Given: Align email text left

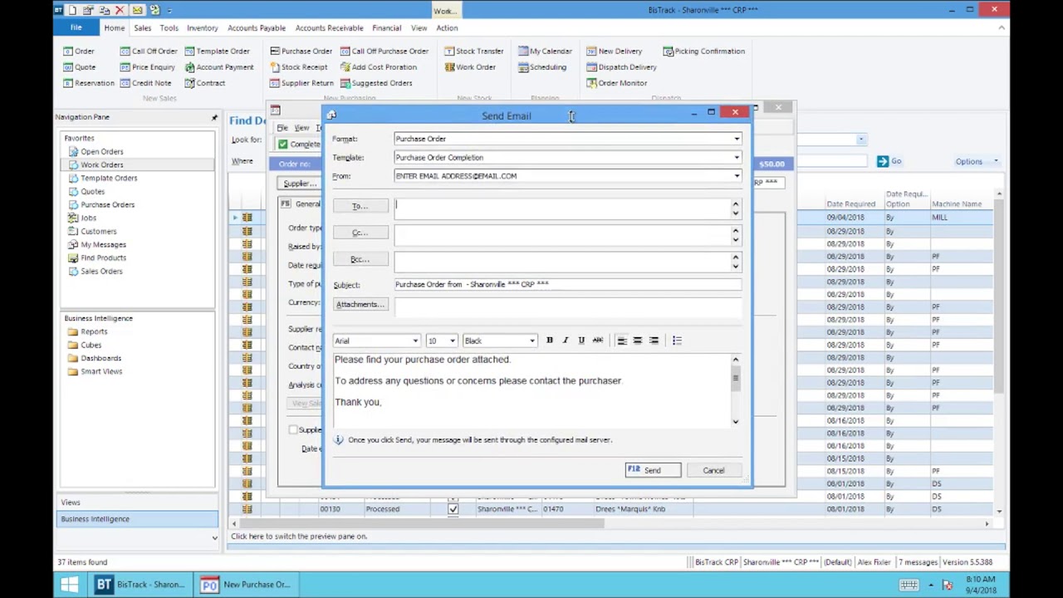Looking at the screenshot, I should (x=622, y=341).
